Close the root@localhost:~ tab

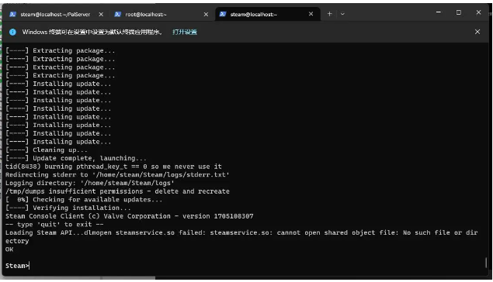[206, 14]
